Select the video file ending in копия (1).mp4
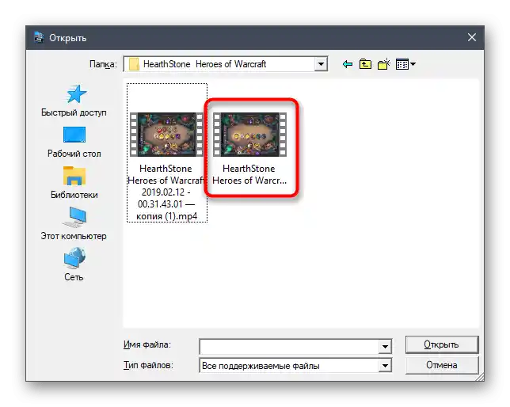Image resolution: width=510 pixels, height=407 pixels. tap(167, 153)
